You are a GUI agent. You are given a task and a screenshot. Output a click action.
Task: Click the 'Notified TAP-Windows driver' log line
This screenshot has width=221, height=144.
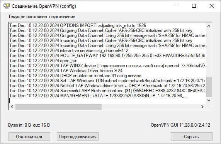tap(107, 86)
